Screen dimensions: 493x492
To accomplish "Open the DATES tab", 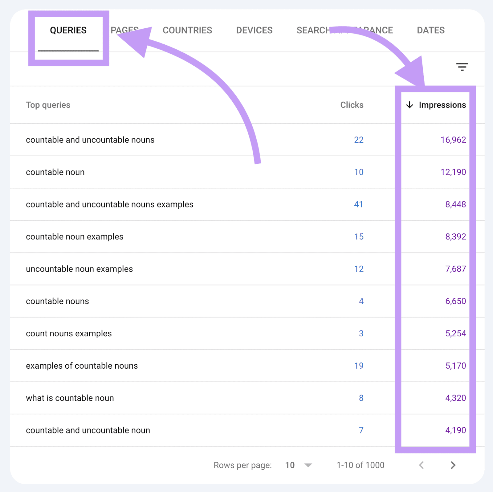I will point(430,30).
